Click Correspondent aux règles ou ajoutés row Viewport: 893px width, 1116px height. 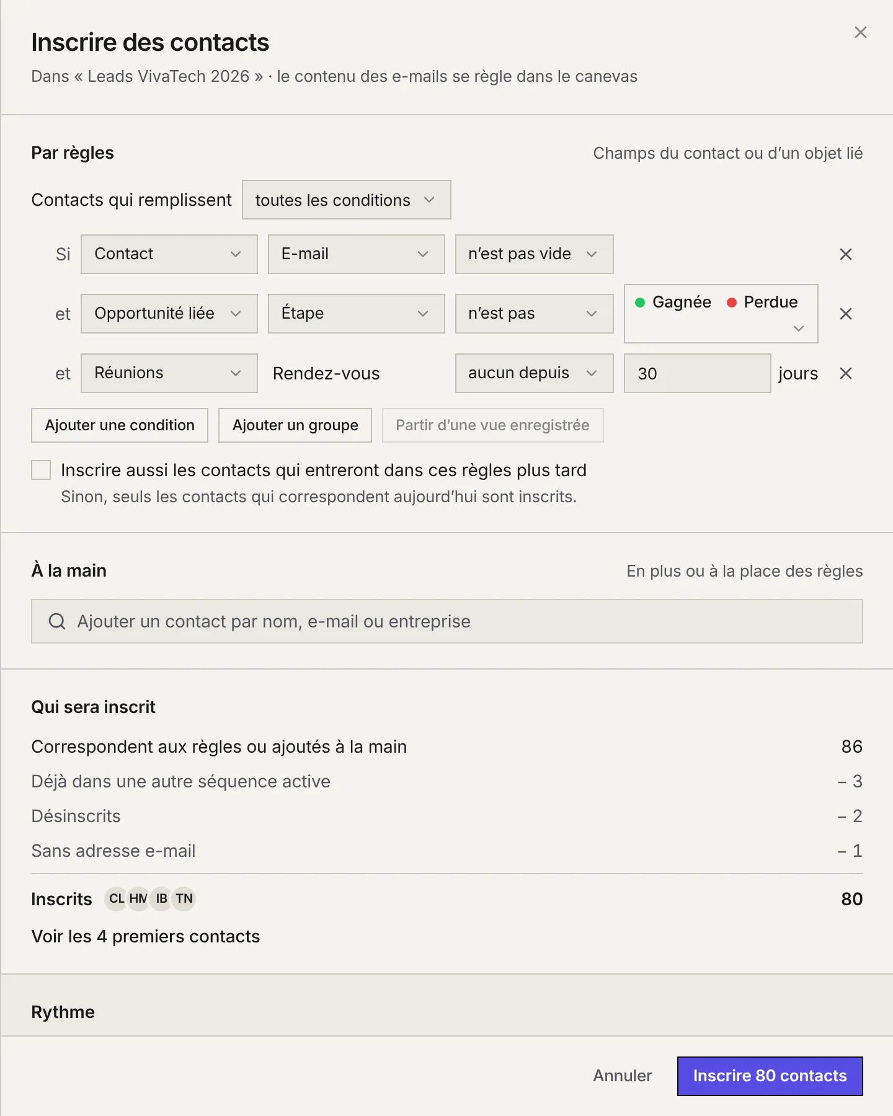446,746
